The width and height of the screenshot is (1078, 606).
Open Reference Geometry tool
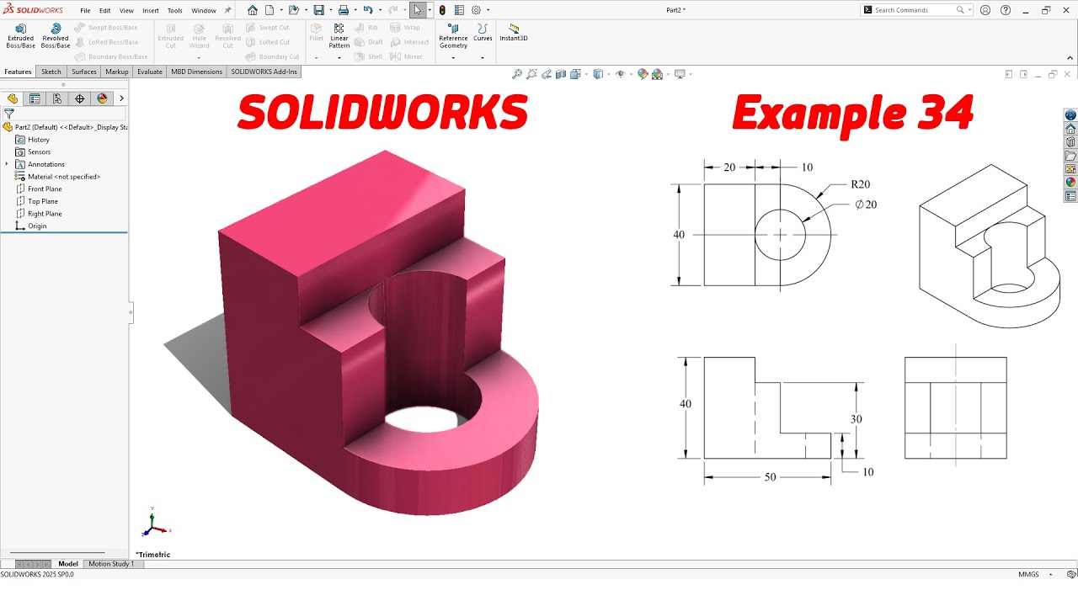[453, 35]
